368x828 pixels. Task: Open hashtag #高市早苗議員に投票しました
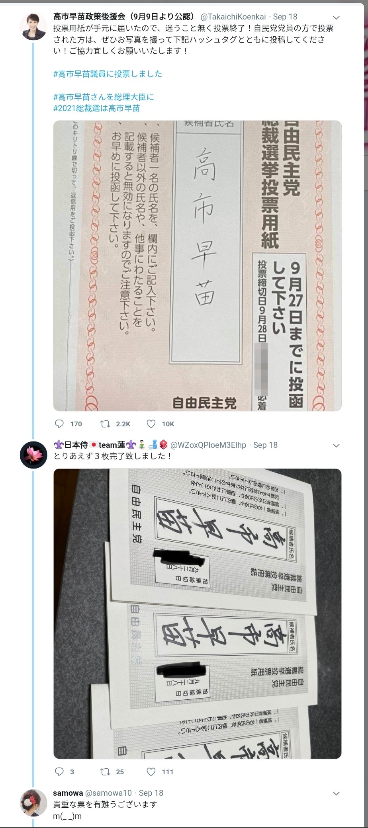coord(108,74)
